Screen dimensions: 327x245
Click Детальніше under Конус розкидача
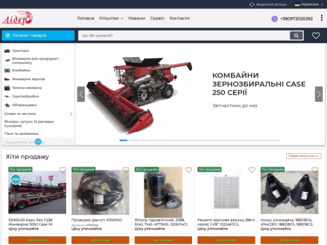tap(290, 240)
